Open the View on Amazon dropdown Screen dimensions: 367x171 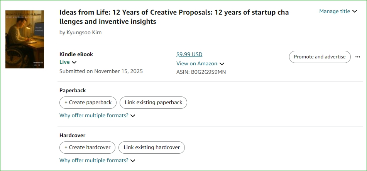coord(197,64)
